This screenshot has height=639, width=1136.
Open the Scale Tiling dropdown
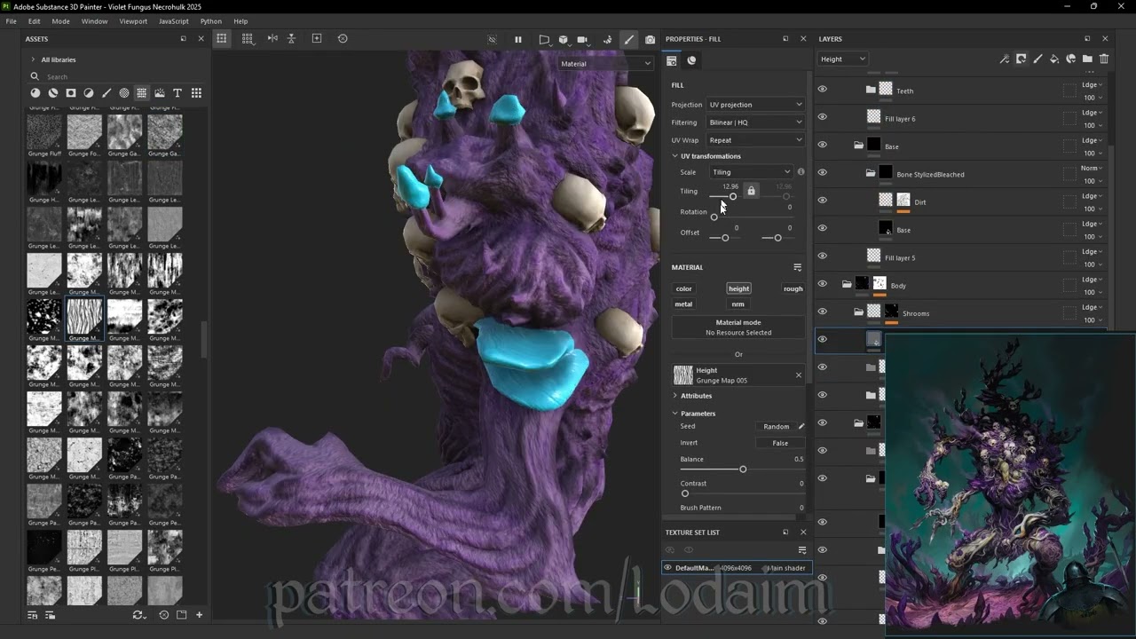click(x=751, y=172)
